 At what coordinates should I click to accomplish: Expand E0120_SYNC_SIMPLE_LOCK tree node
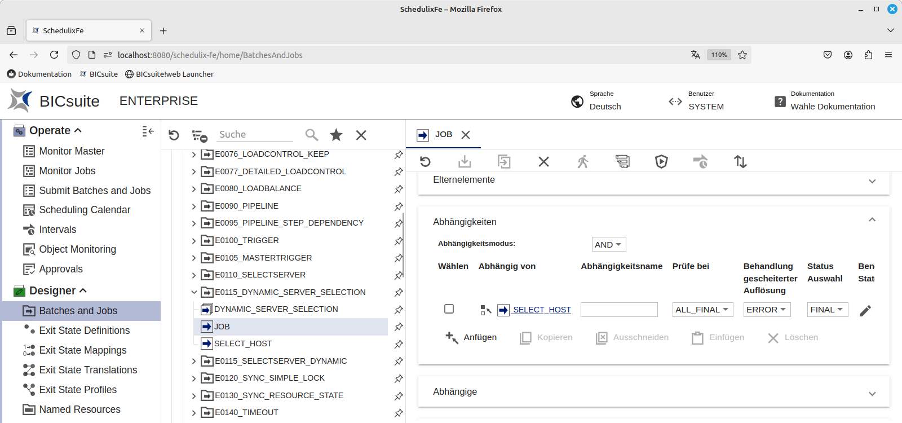point(193,378)
